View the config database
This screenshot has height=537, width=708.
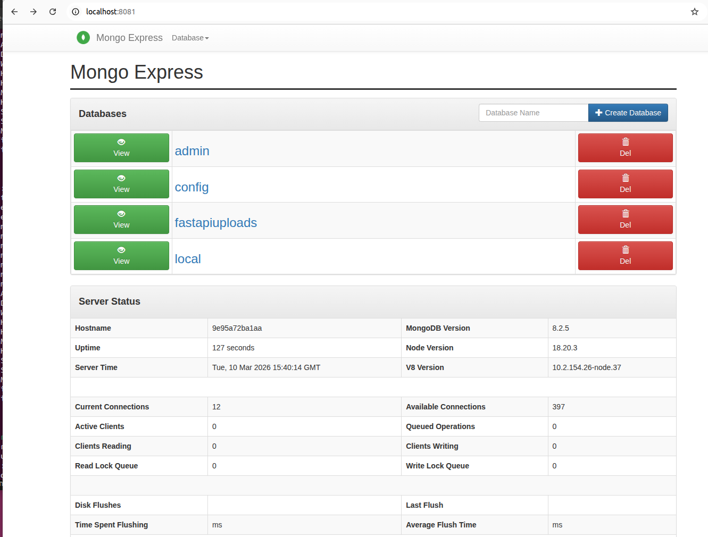[x=121, y=184]
